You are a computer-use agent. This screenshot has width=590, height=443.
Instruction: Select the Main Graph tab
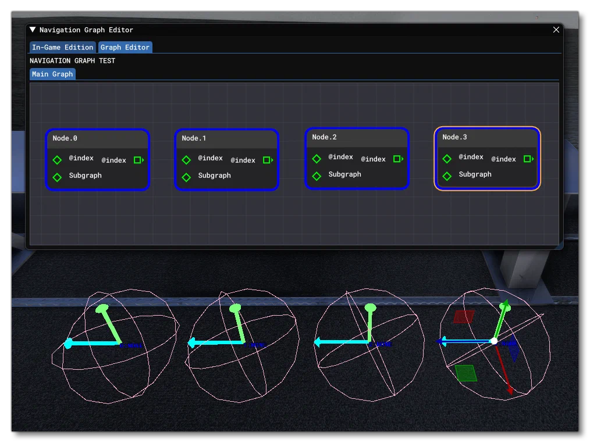point(52,74)
